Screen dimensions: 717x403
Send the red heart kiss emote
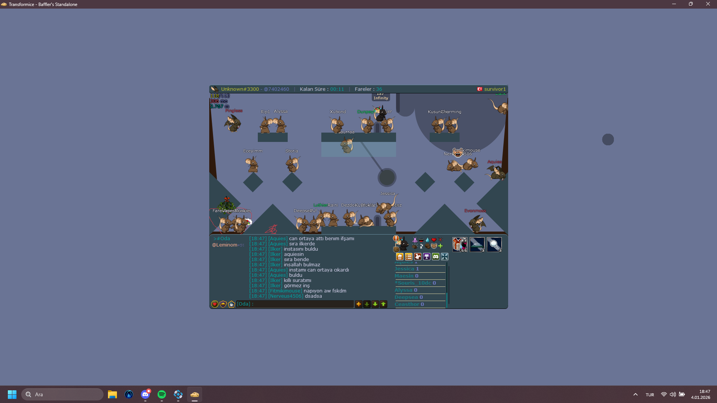[434, 240]
